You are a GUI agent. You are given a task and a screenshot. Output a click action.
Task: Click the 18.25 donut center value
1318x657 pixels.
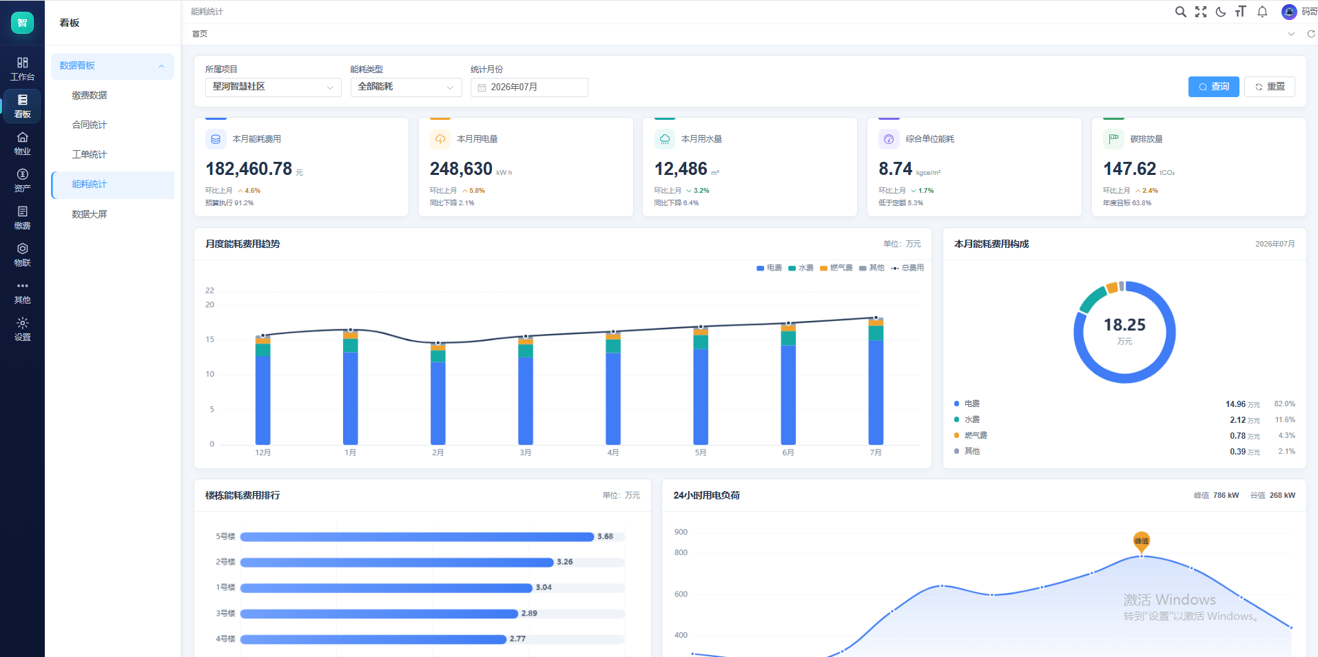1124,325
